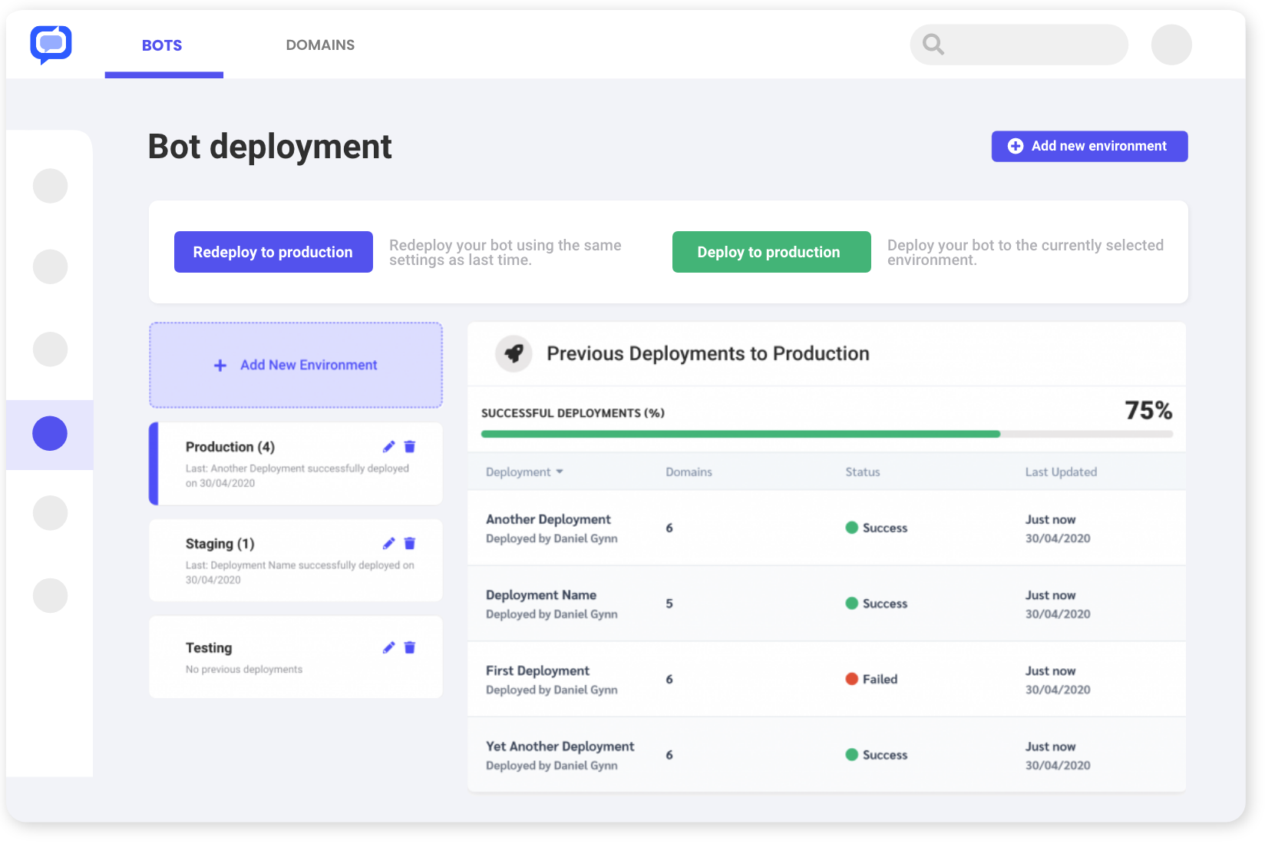Click the successful deployments progress bar
This screenshot has height=851, width=1265.
click(x=826, y=434)
